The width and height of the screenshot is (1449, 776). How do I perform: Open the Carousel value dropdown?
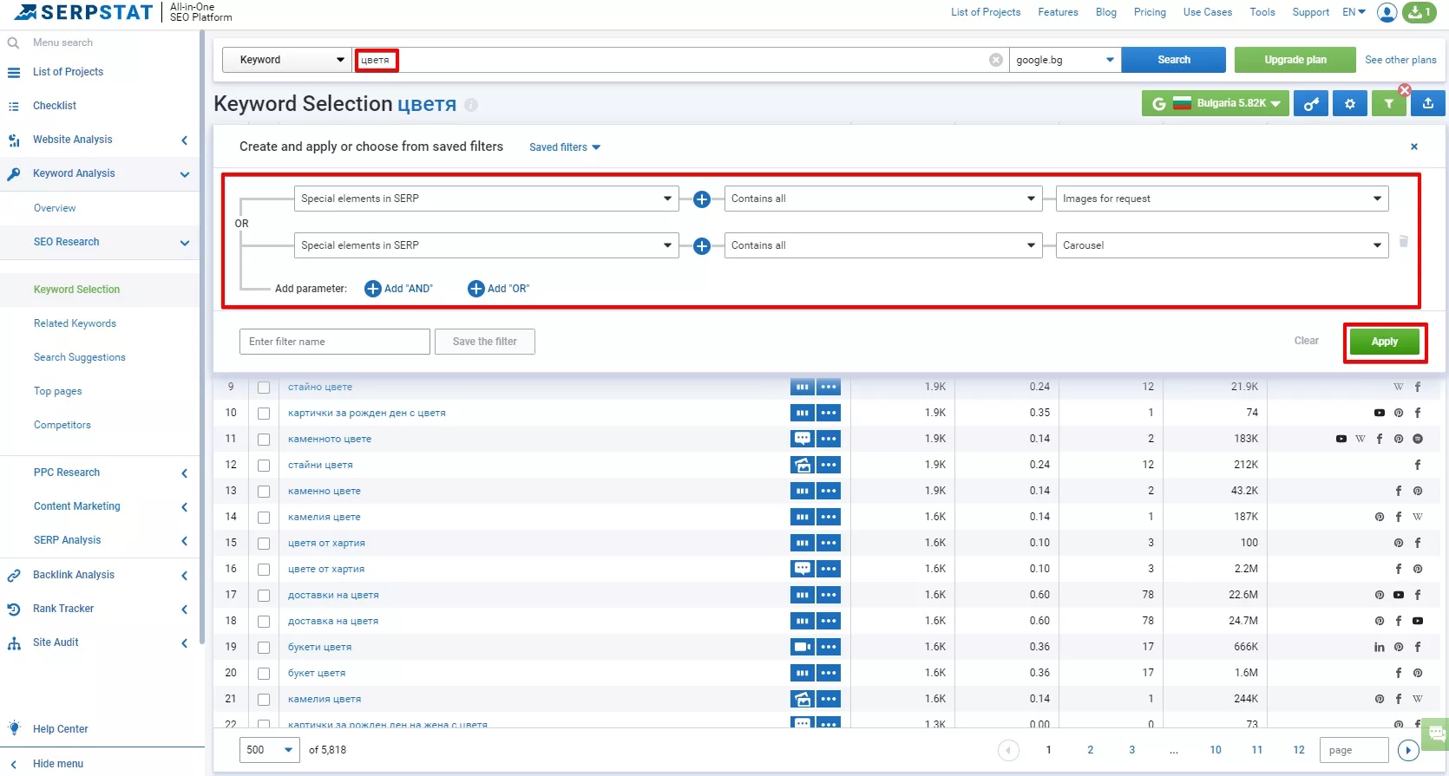point(1222,245)
